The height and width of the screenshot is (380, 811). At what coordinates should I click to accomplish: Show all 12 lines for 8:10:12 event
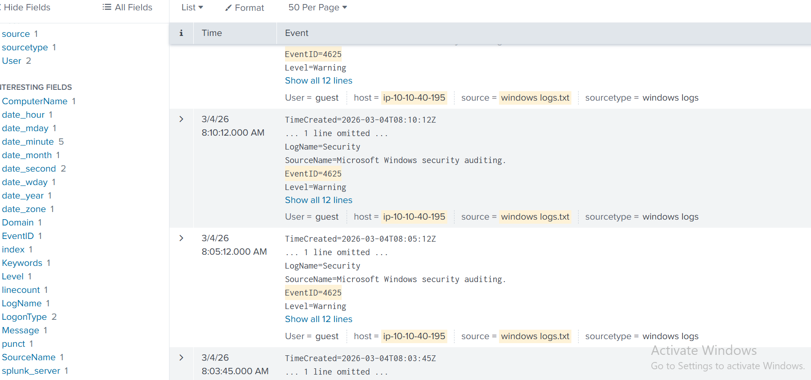click(x=318, y=200)
